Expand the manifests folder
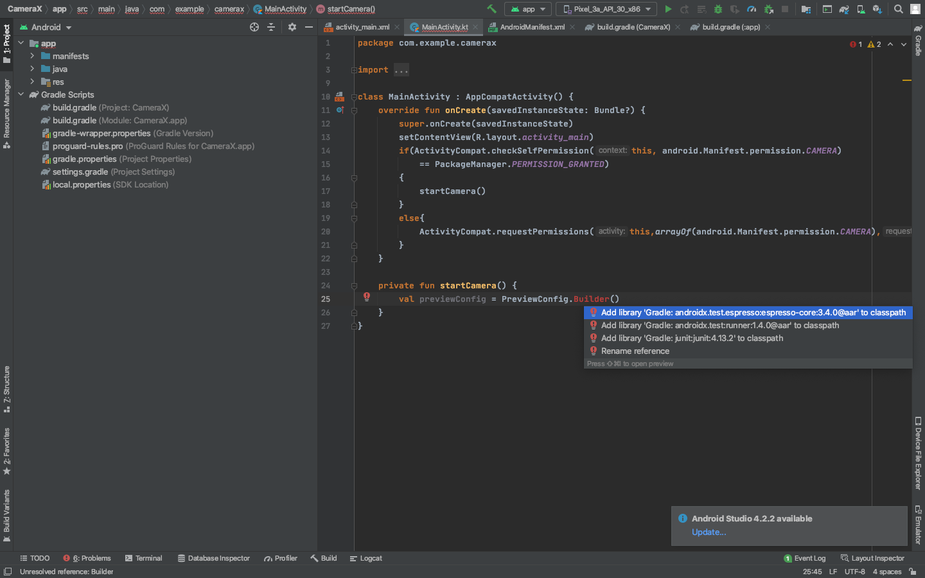Screen dimensions: 925x578 pos(32,56)
